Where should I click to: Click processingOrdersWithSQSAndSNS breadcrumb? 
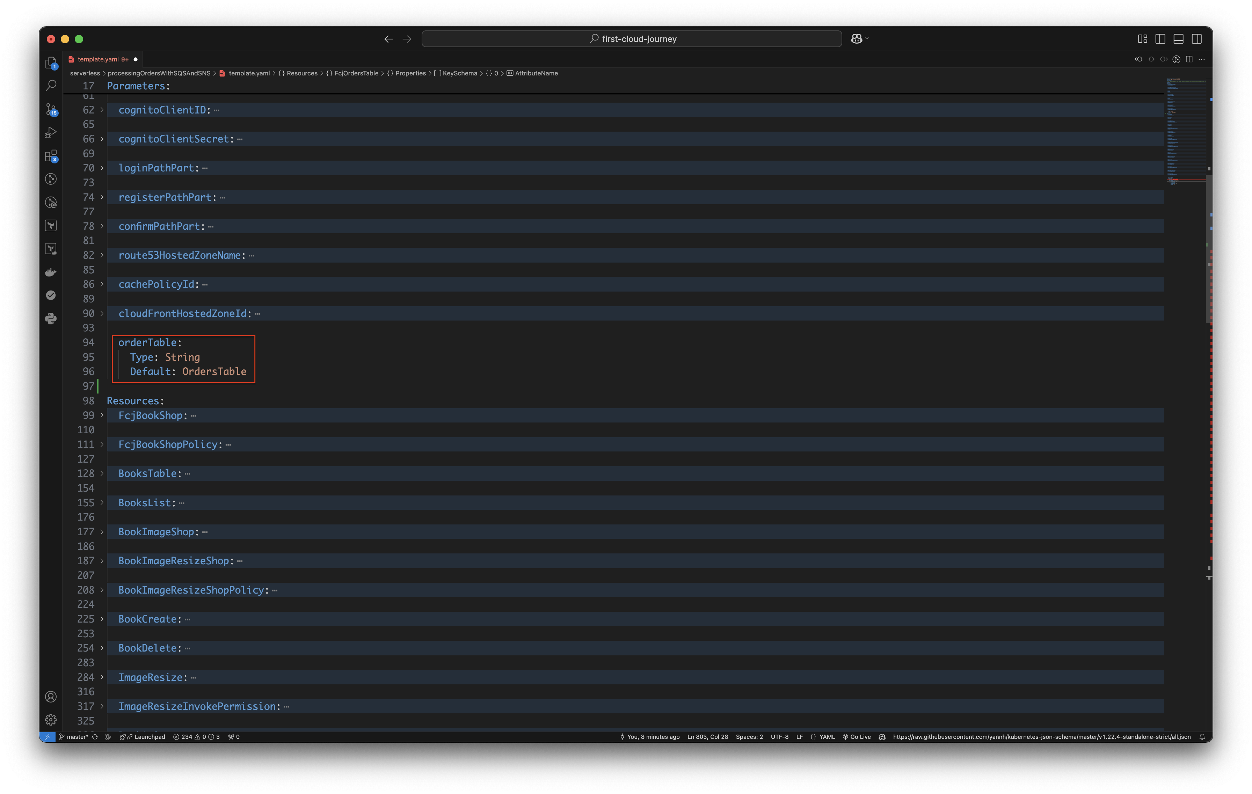tap(159, 73)
